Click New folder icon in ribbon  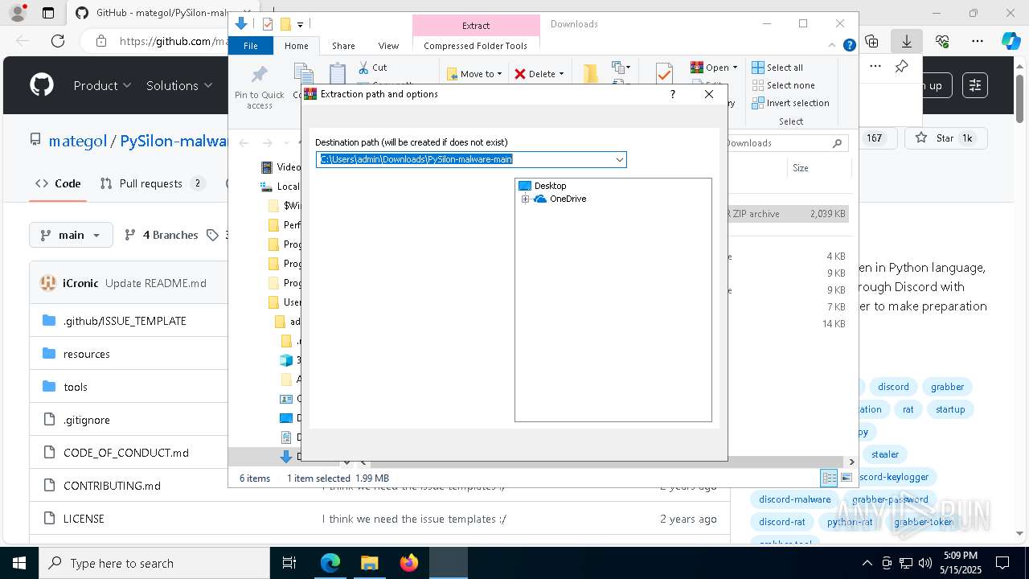coord(591,74)
